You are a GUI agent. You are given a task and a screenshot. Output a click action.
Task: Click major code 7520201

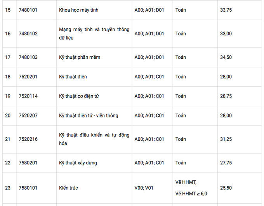[x=28, y=77]
